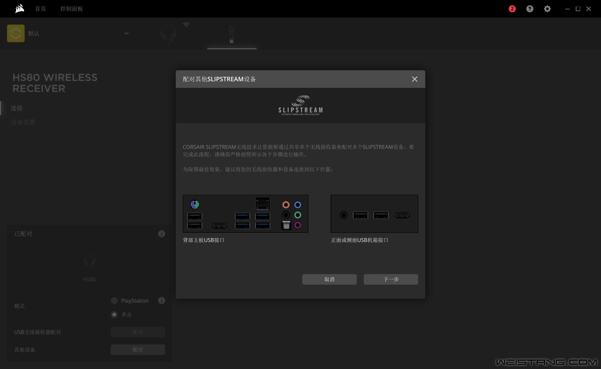The width and height of the screenshot is (601, 369).
Task: Select the 多点 mode radio button
Action: pos(114,315)
